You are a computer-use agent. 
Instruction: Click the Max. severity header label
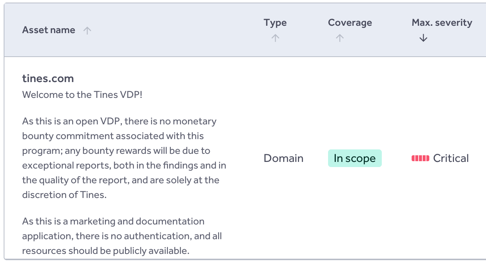441,23
